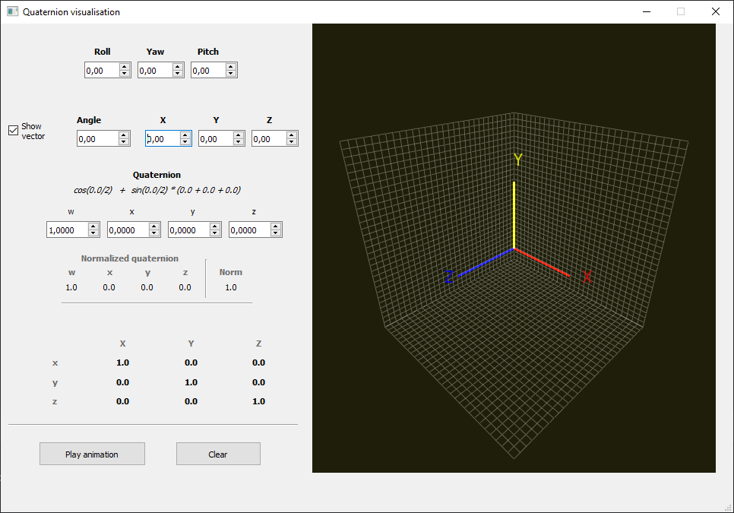Decrease quaternion x component with down arrow
The height and width of the screenshot is (513, 734).
(155, 233)
